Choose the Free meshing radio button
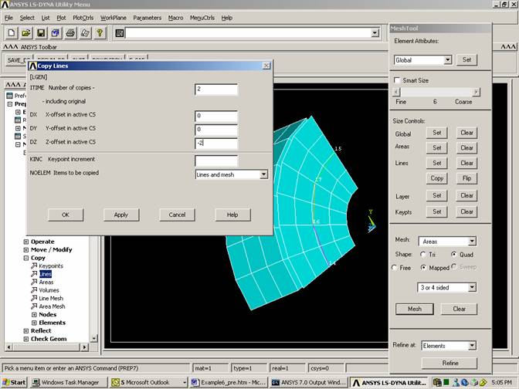This screenshot has height=389, width=519. pos(396,267)
